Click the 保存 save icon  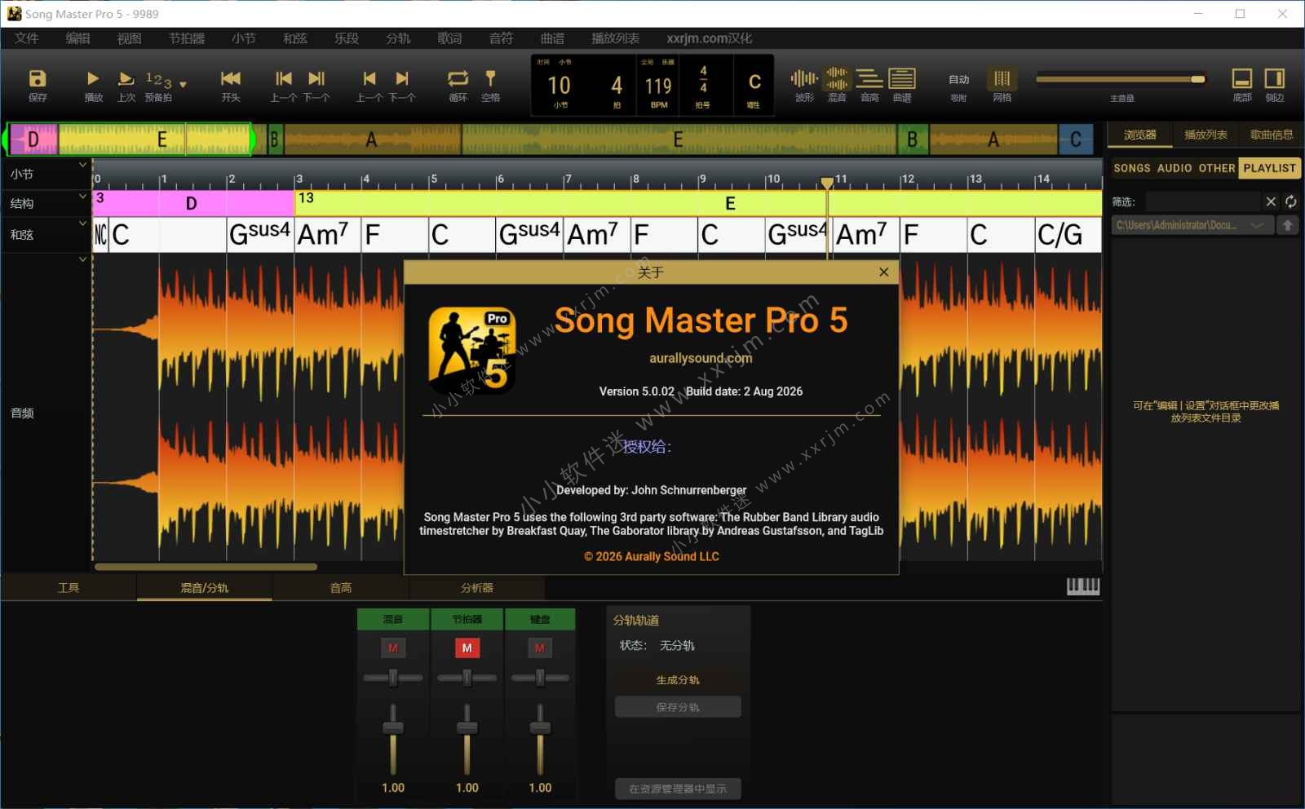(38, 79)
